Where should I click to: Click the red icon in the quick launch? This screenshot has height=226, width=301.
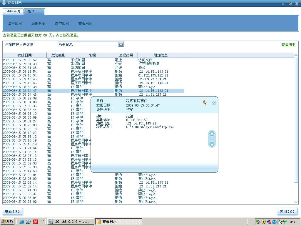(x=35, y=222)
